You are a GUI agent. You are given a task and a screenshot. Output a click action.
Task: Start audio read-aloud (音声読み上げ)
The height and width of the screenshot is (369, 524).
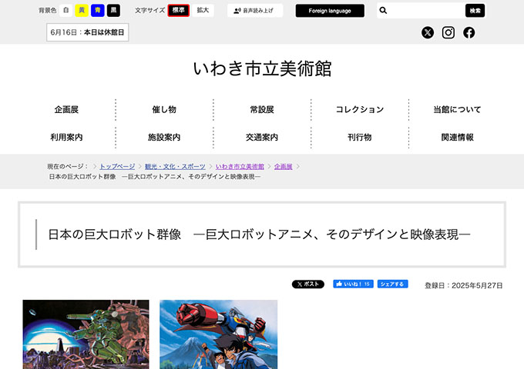tap(255, 11)
